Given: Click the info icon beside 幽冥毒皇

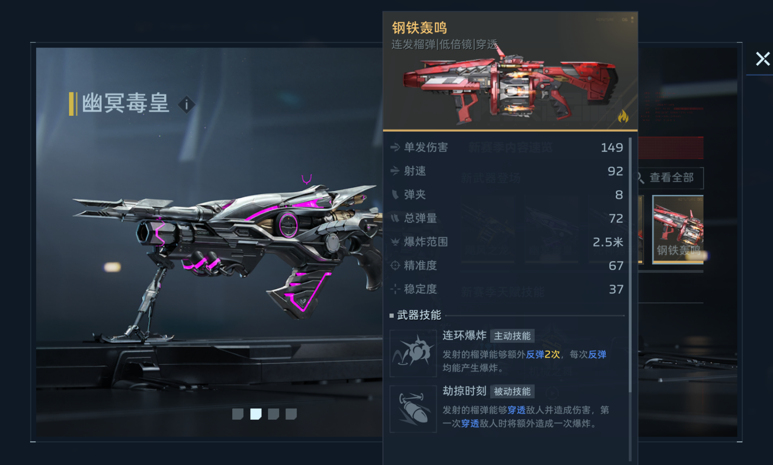Looking at the screenshot, I should point(186,104).
